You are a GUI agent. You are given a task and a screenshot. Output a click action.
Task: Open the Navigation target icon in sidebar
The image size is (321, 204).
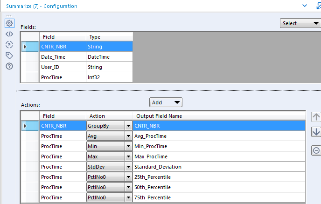pyautogui.click(x=9, y=45)
